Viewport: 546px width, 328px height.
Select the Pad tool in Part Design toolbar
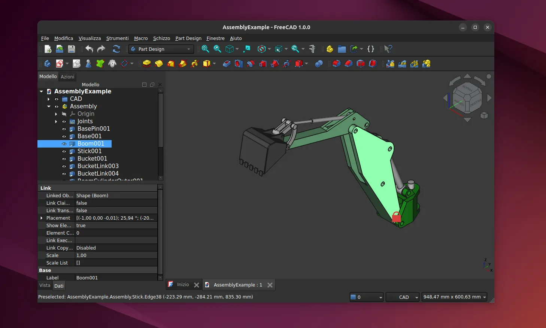146,64
